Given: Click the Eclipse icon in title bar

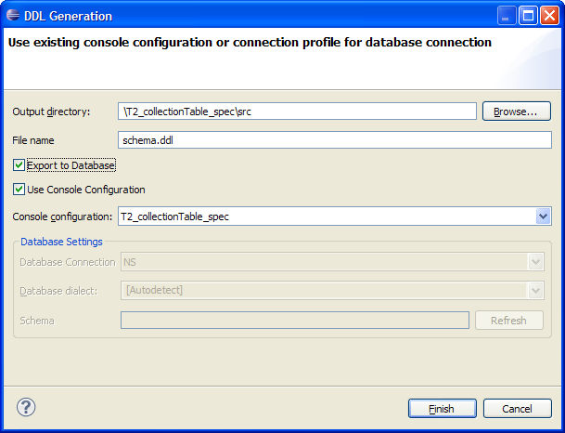Looking at the screenshot, I should 13,15.
